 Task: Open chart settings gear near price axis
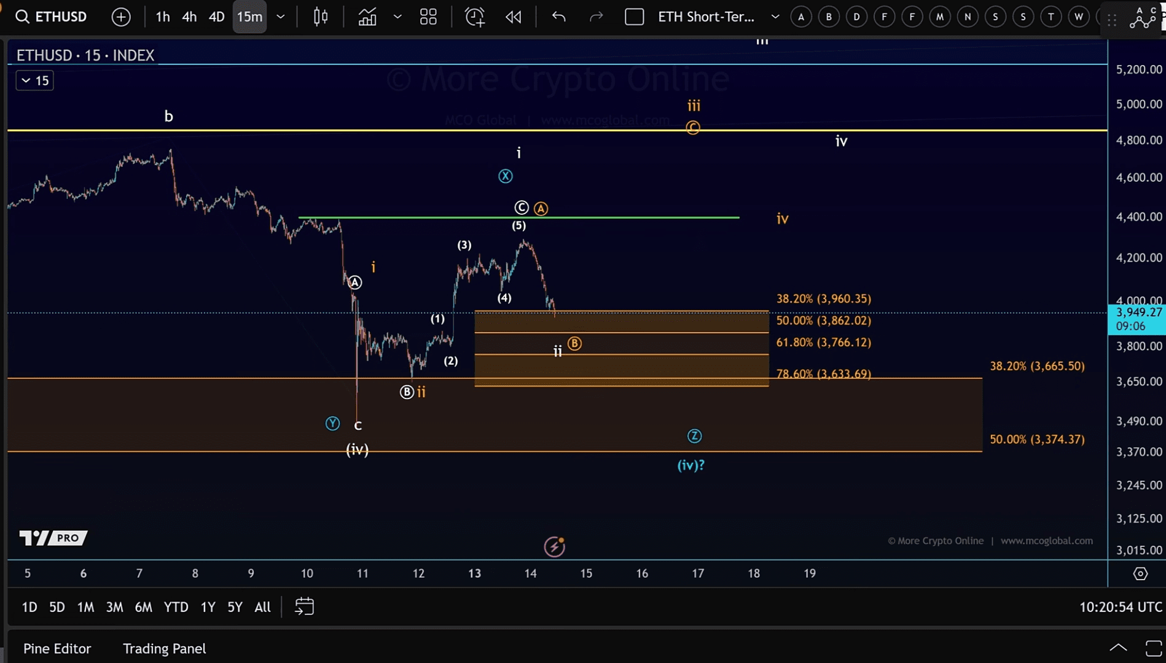click(1140, 573)
